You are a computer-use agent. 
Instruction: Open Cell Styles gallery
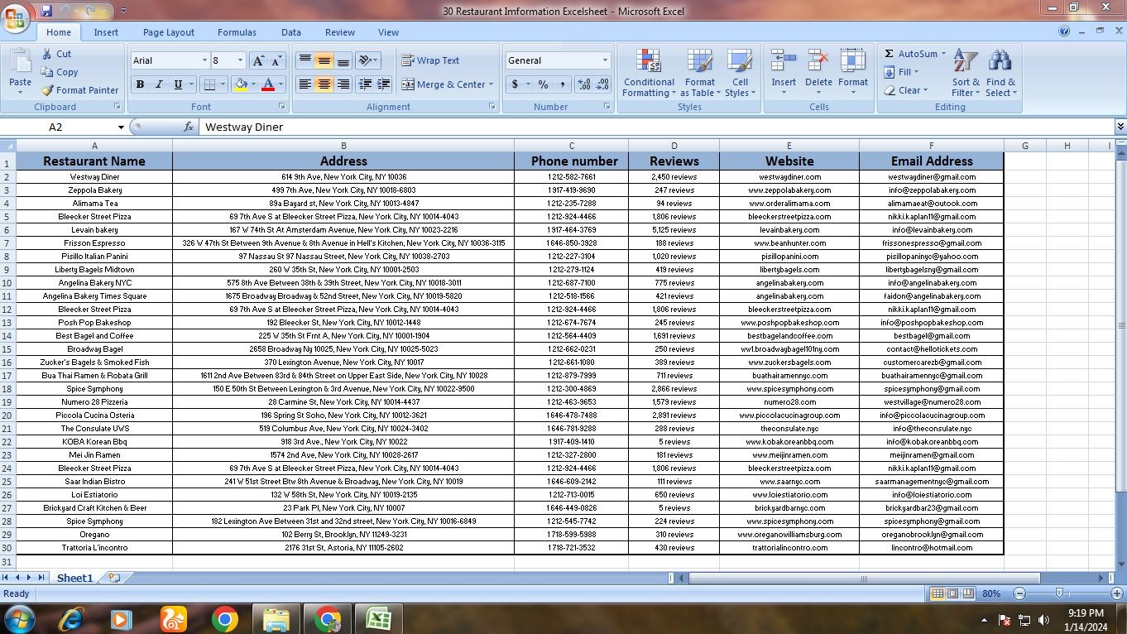click(740, 73)
